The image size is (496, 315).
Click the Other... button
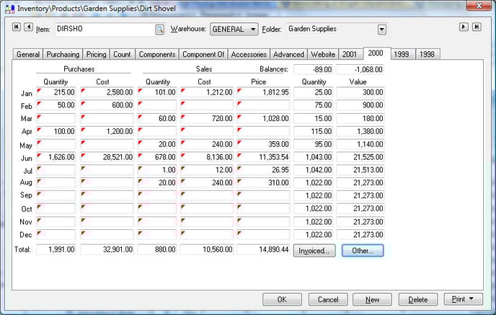click(x=363, y=250)
